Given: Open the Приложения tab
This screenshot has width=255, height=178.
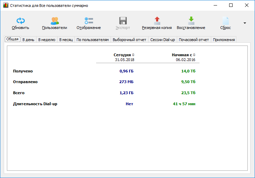Looking at the screenshot, I should 224,40.
